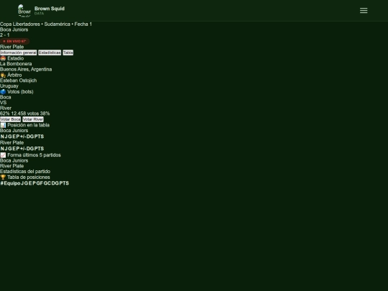This screenshot has height=291, width=388.
Task: Click the referee emoji beside Árbitro
Action: (3, 75)
